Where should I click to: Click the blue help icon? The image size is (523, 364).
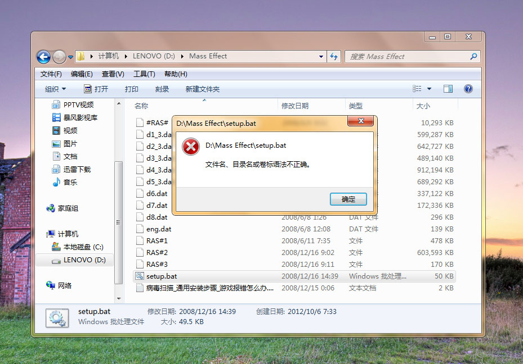coord(468,89)
